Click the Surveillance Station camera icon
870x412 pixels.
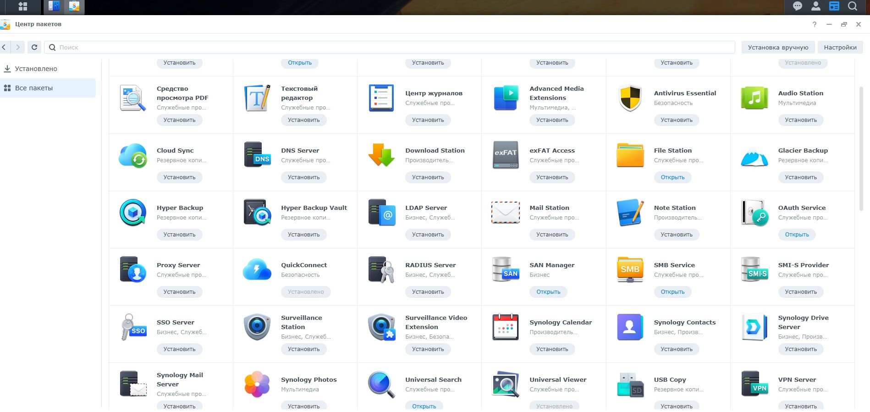257,327
